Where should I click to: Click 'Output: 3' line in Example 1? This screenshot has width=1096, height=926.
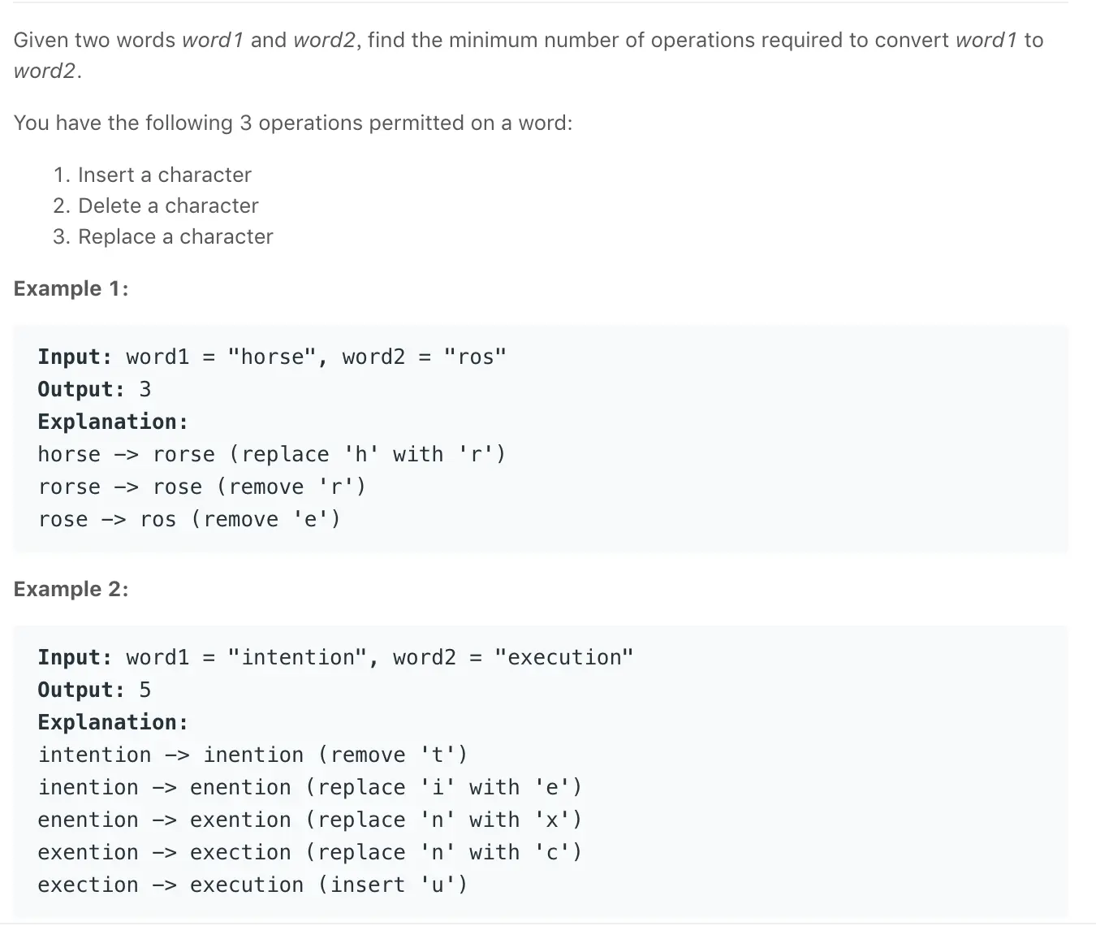pos(94,389)
